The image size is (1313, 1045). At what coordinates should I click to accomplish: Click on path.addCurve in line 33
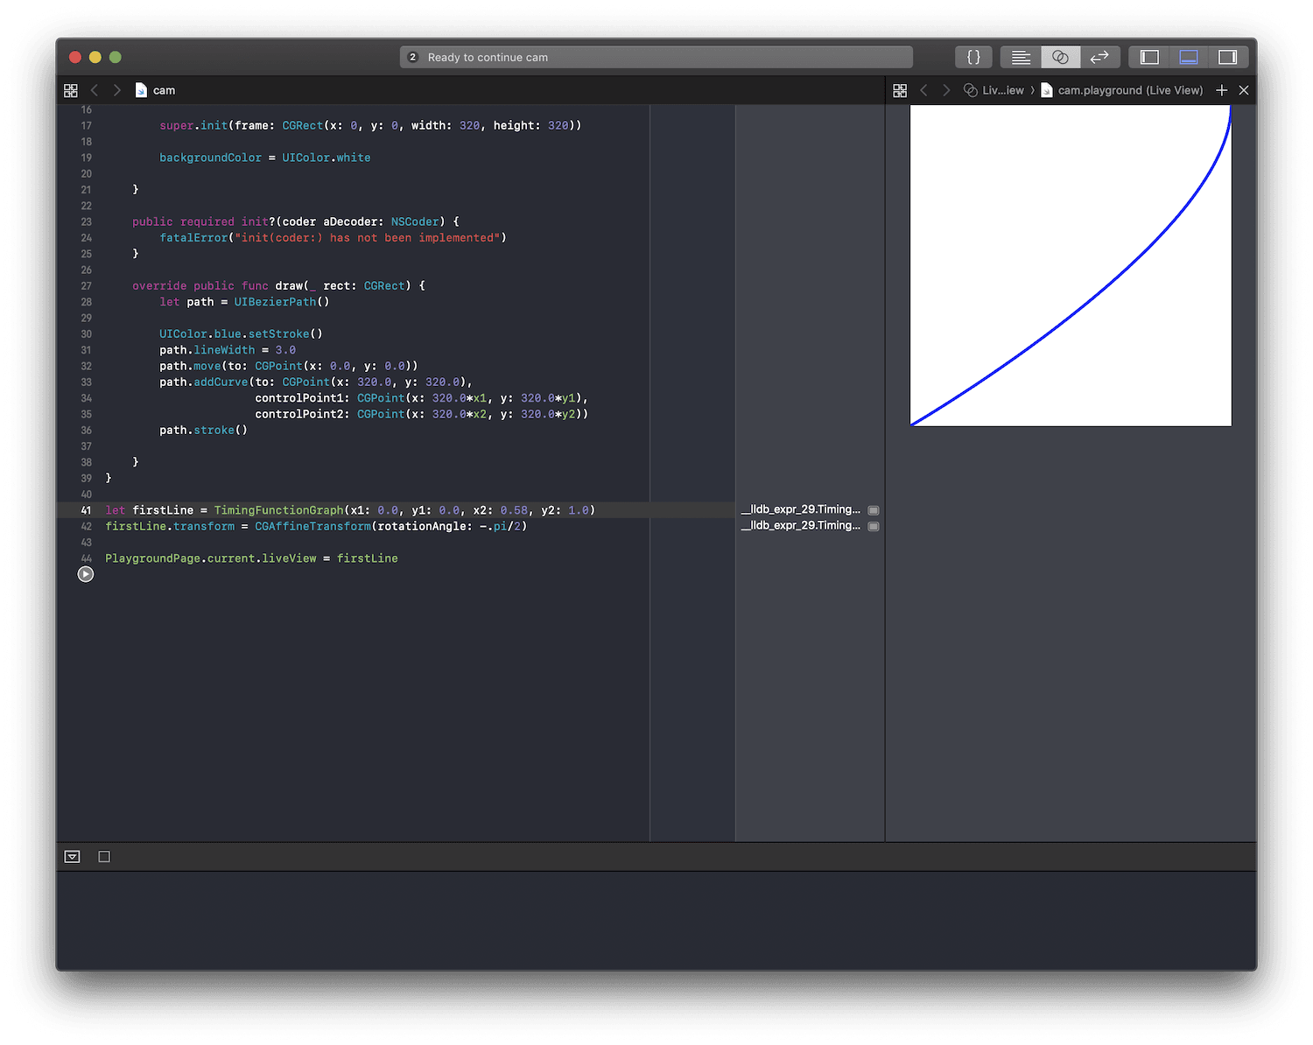click(204, 382)
